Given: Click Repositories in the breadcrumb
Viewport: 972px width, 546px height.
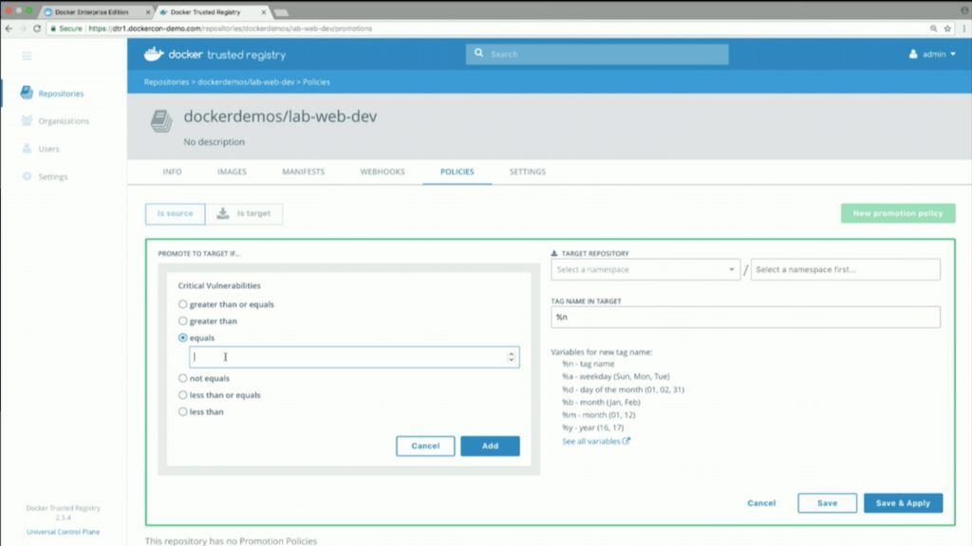Looking at the screenshot, I should (166, 82).
